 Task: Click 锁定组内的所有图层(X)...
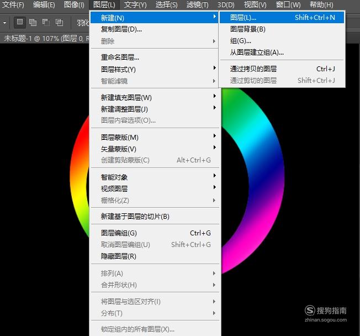point(154,329)
